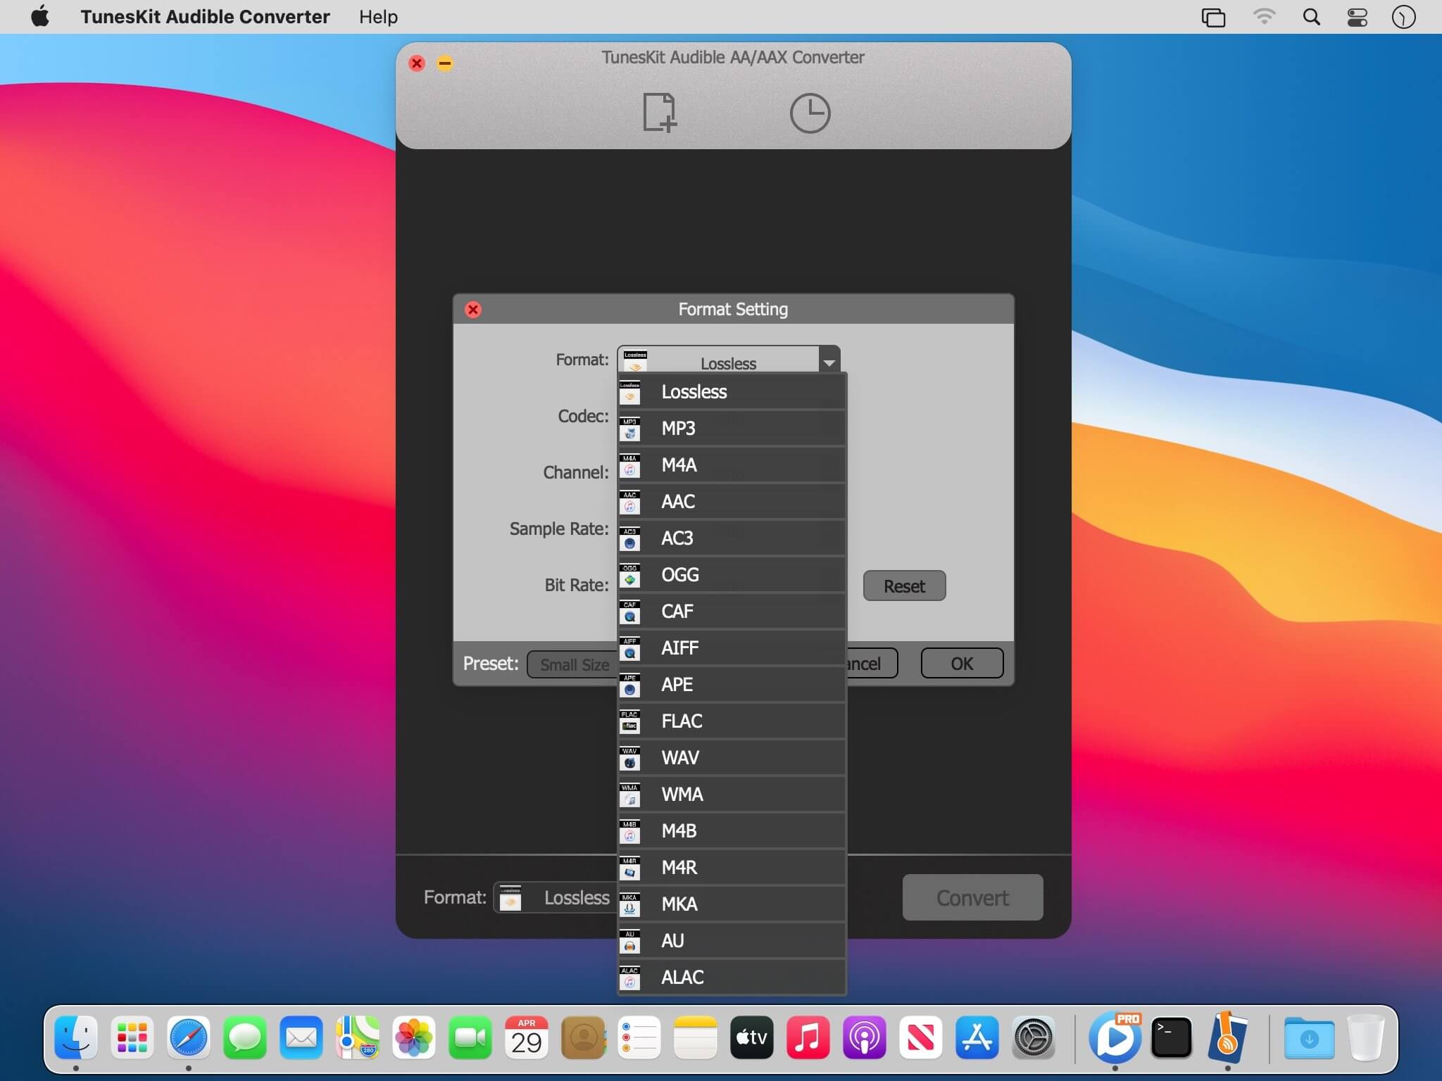The image size is (1442, 1081).
Task: Select WMA output format
Action: point(732,794)
